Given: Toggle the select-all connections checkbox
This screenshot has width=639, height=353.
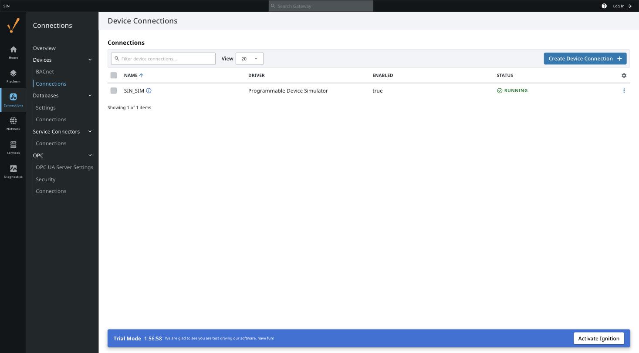Looking at the screenshot, I should pyautogui.click(x=114, y=75).
